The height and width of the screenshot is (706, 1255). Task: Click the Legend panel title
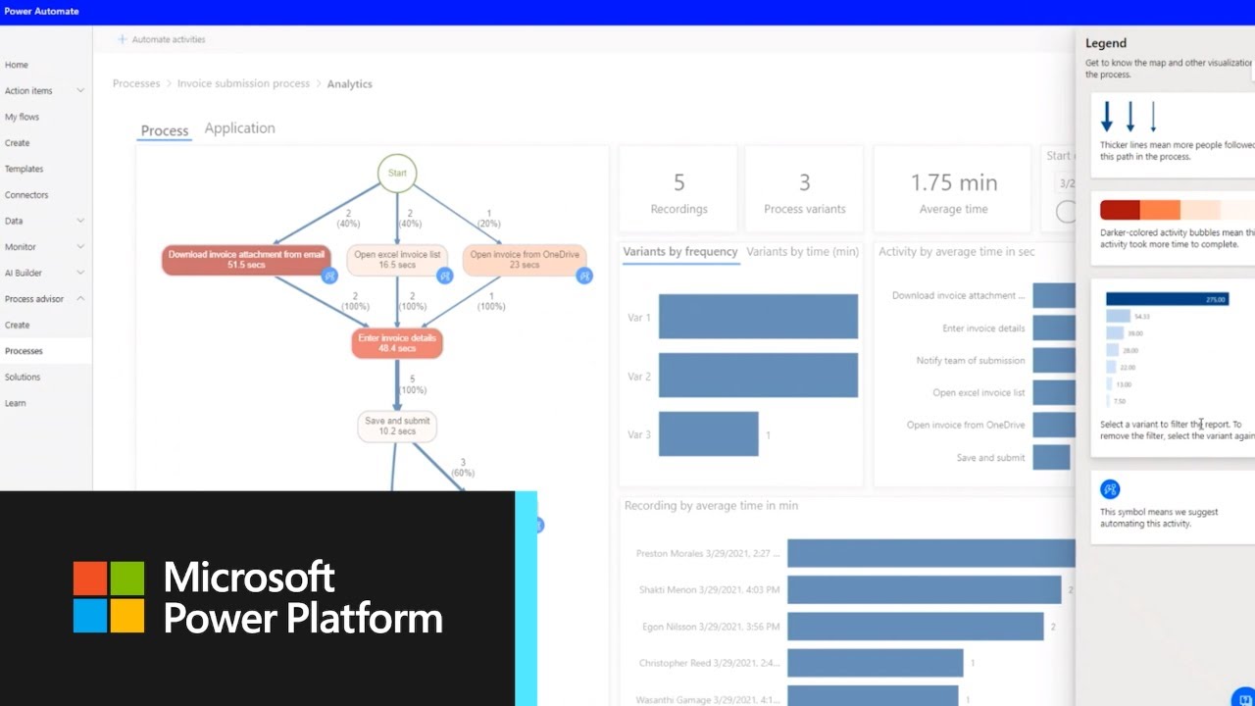click(1106, 43)
